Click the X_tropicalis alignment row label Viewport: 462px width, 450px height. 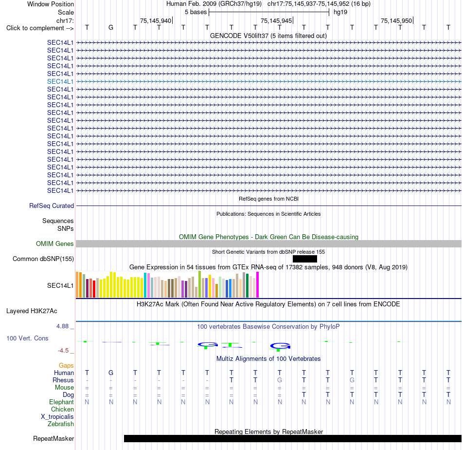click(x=57, y=417)
